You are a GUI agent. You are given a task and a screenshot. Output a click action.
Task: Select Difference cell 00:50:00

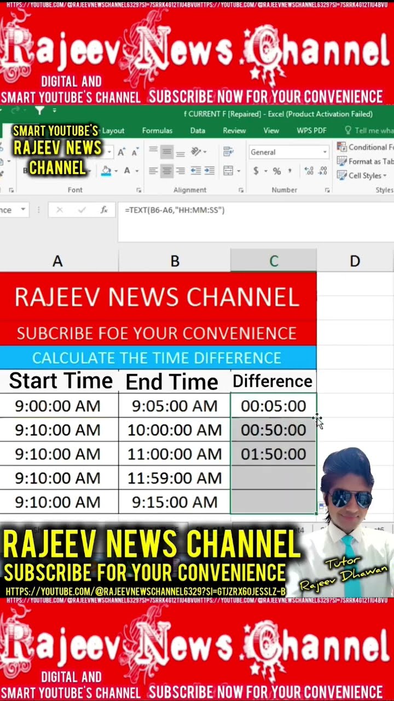274,430
